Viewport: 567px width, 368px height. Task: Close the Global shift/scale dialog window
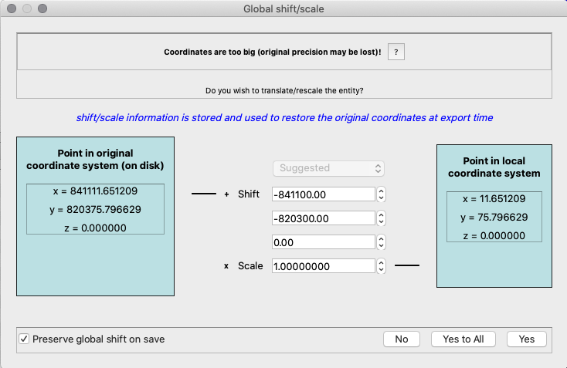pos(11,8)
